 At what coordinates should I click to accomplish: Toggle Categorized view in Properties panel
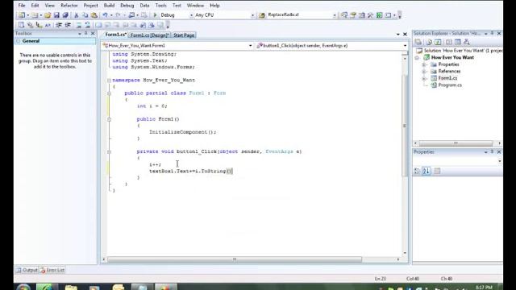(x=417, y=171)
